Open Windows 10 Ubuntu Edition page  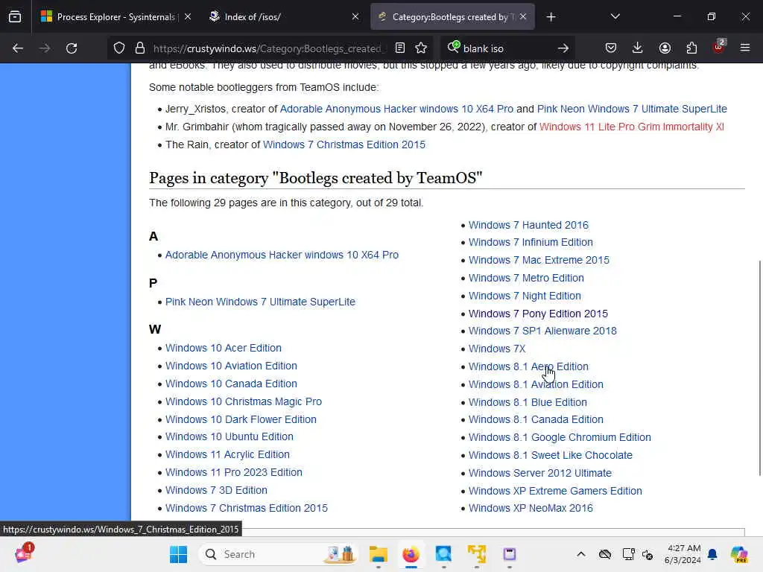(x=229, y=436)
